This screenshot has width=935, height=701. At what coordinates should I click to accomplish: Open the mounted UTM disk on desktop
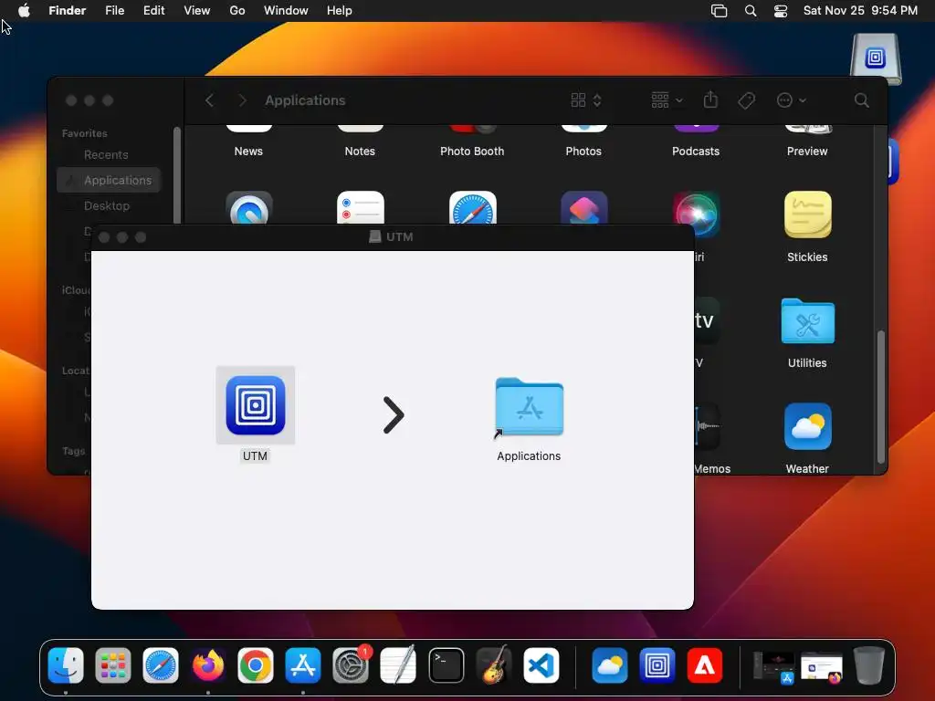pos(876,58)
